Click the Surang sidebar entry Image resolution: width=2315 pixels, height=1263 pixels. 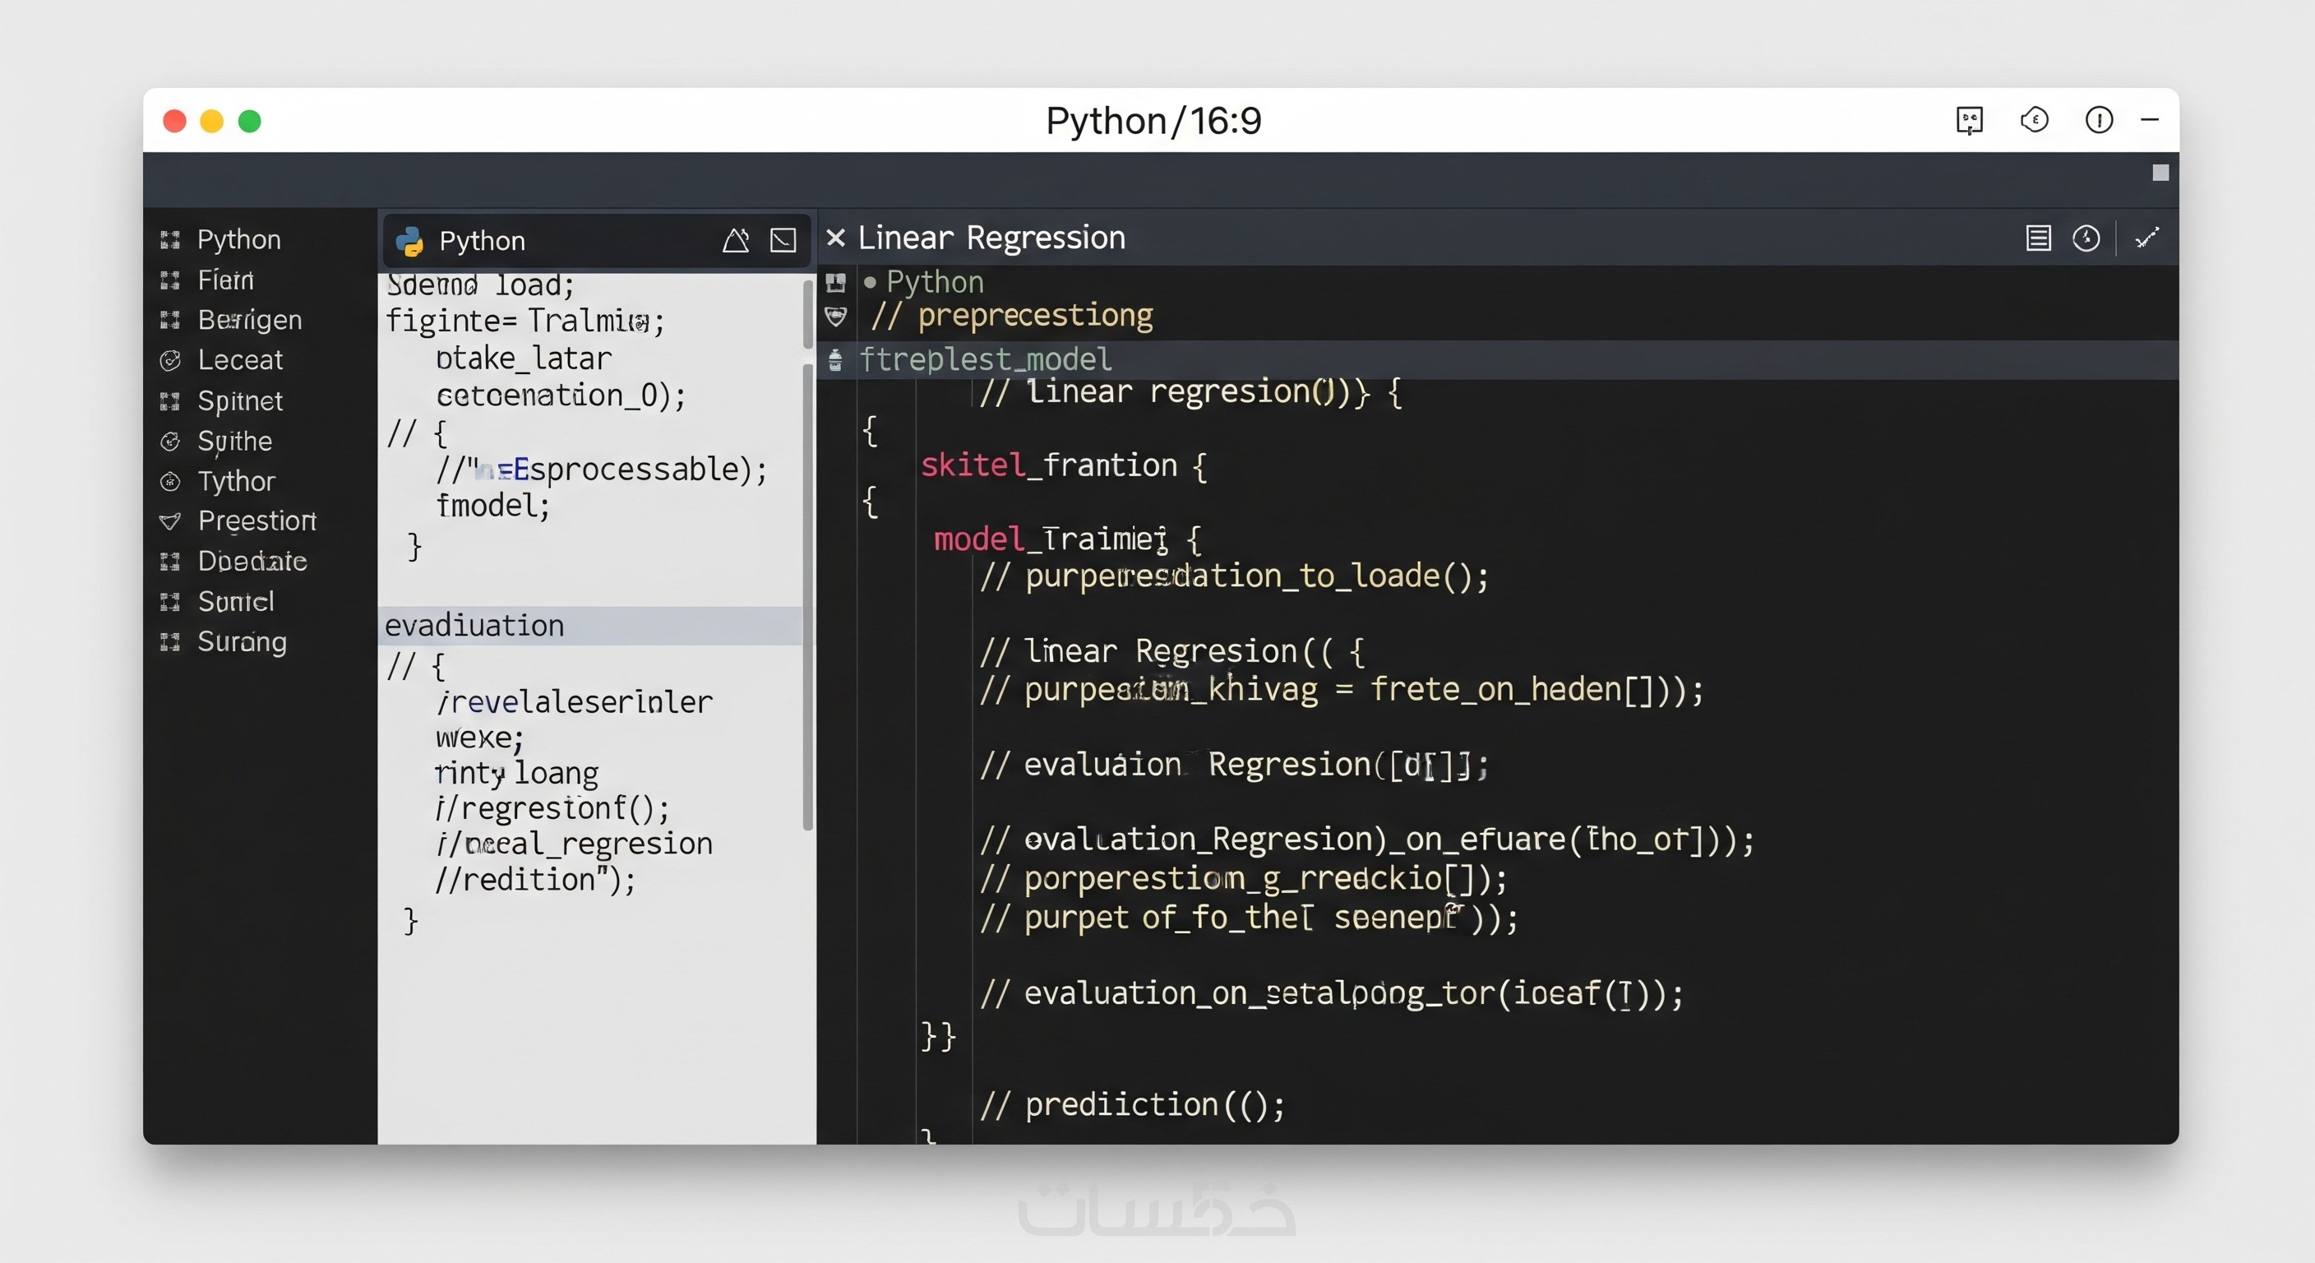(x=241, y=642)
